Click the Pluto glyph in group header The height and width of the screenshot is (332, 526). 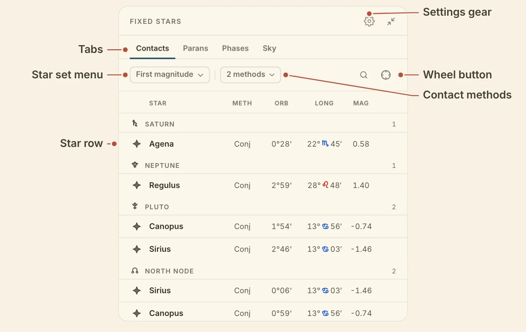[135, 206]
